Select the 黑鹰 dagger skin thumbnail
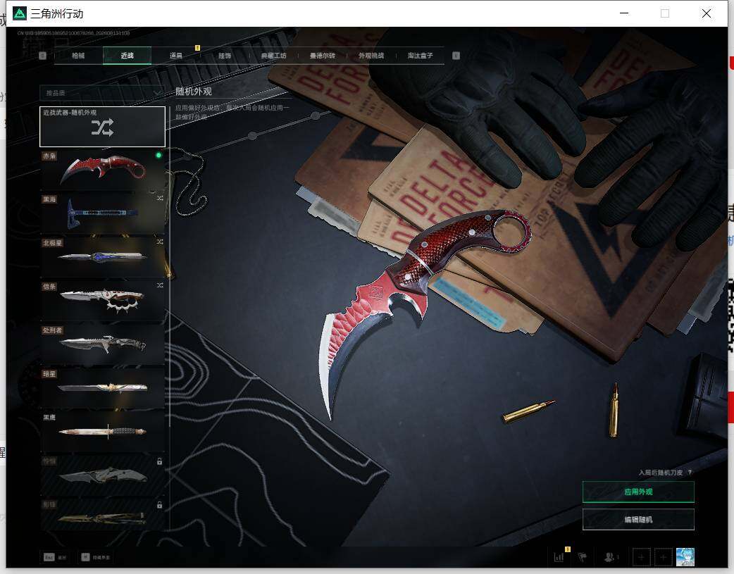Image resolution: width=734 pixels, height=574 pixels. pos(103,431)
